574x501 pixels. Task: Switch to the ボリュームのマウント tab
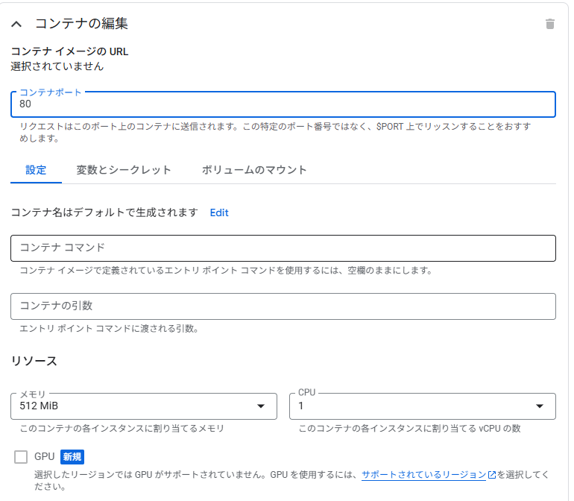(254, 170)
